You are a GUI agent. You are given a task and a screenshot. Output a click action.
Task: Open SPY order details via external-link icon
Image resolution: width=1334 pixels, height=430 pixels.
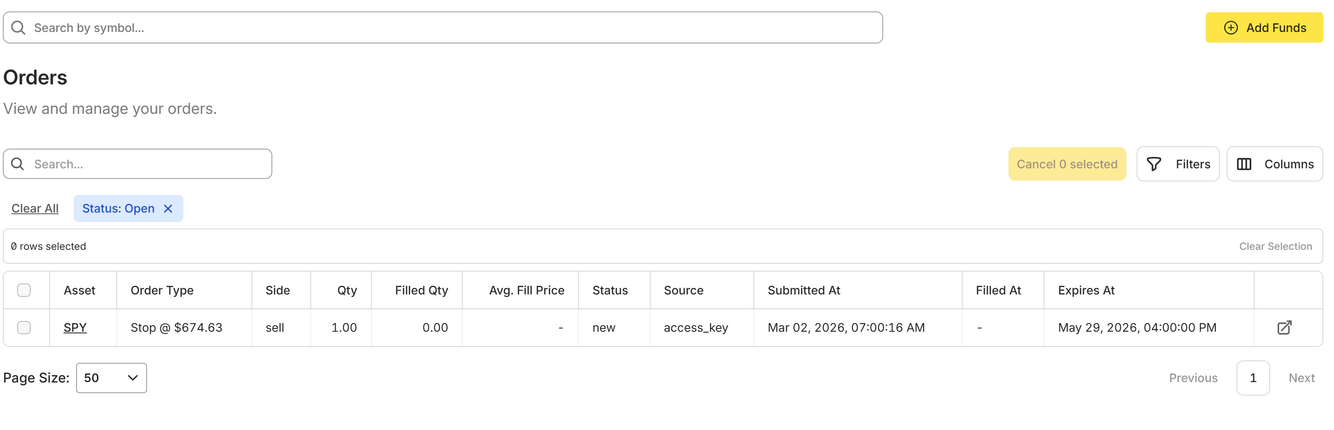(1284, 328)
